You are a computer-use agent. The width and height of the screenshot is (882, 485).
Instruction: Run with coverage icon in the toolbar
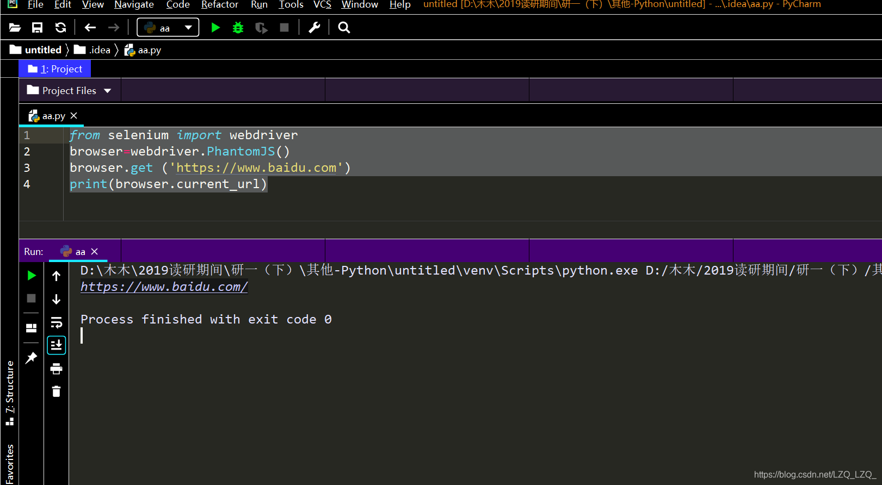(261, 28)
